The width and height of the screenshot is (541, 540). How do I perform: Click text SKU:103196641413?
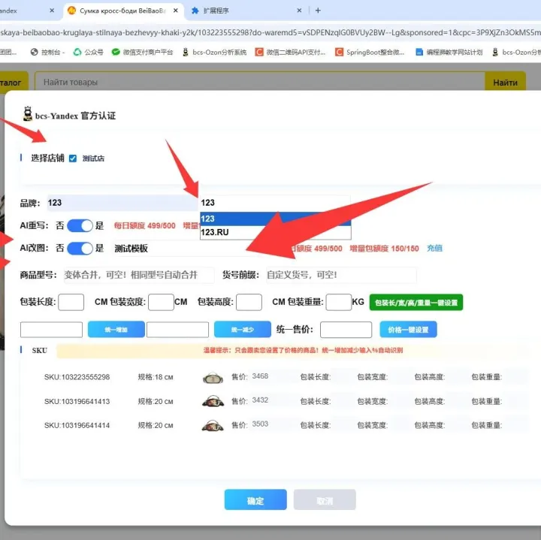tap(77, 401)
